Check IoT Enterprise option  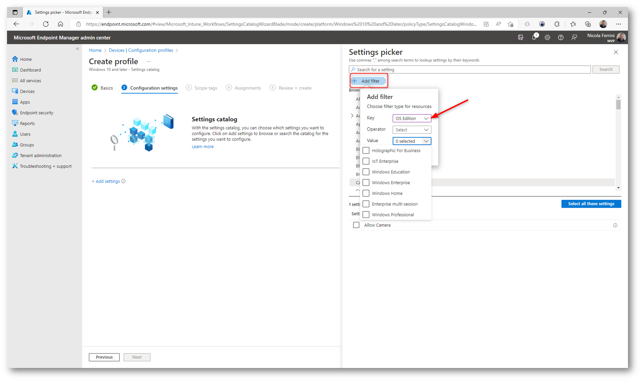pyautogui.click(x=366, y=161)
